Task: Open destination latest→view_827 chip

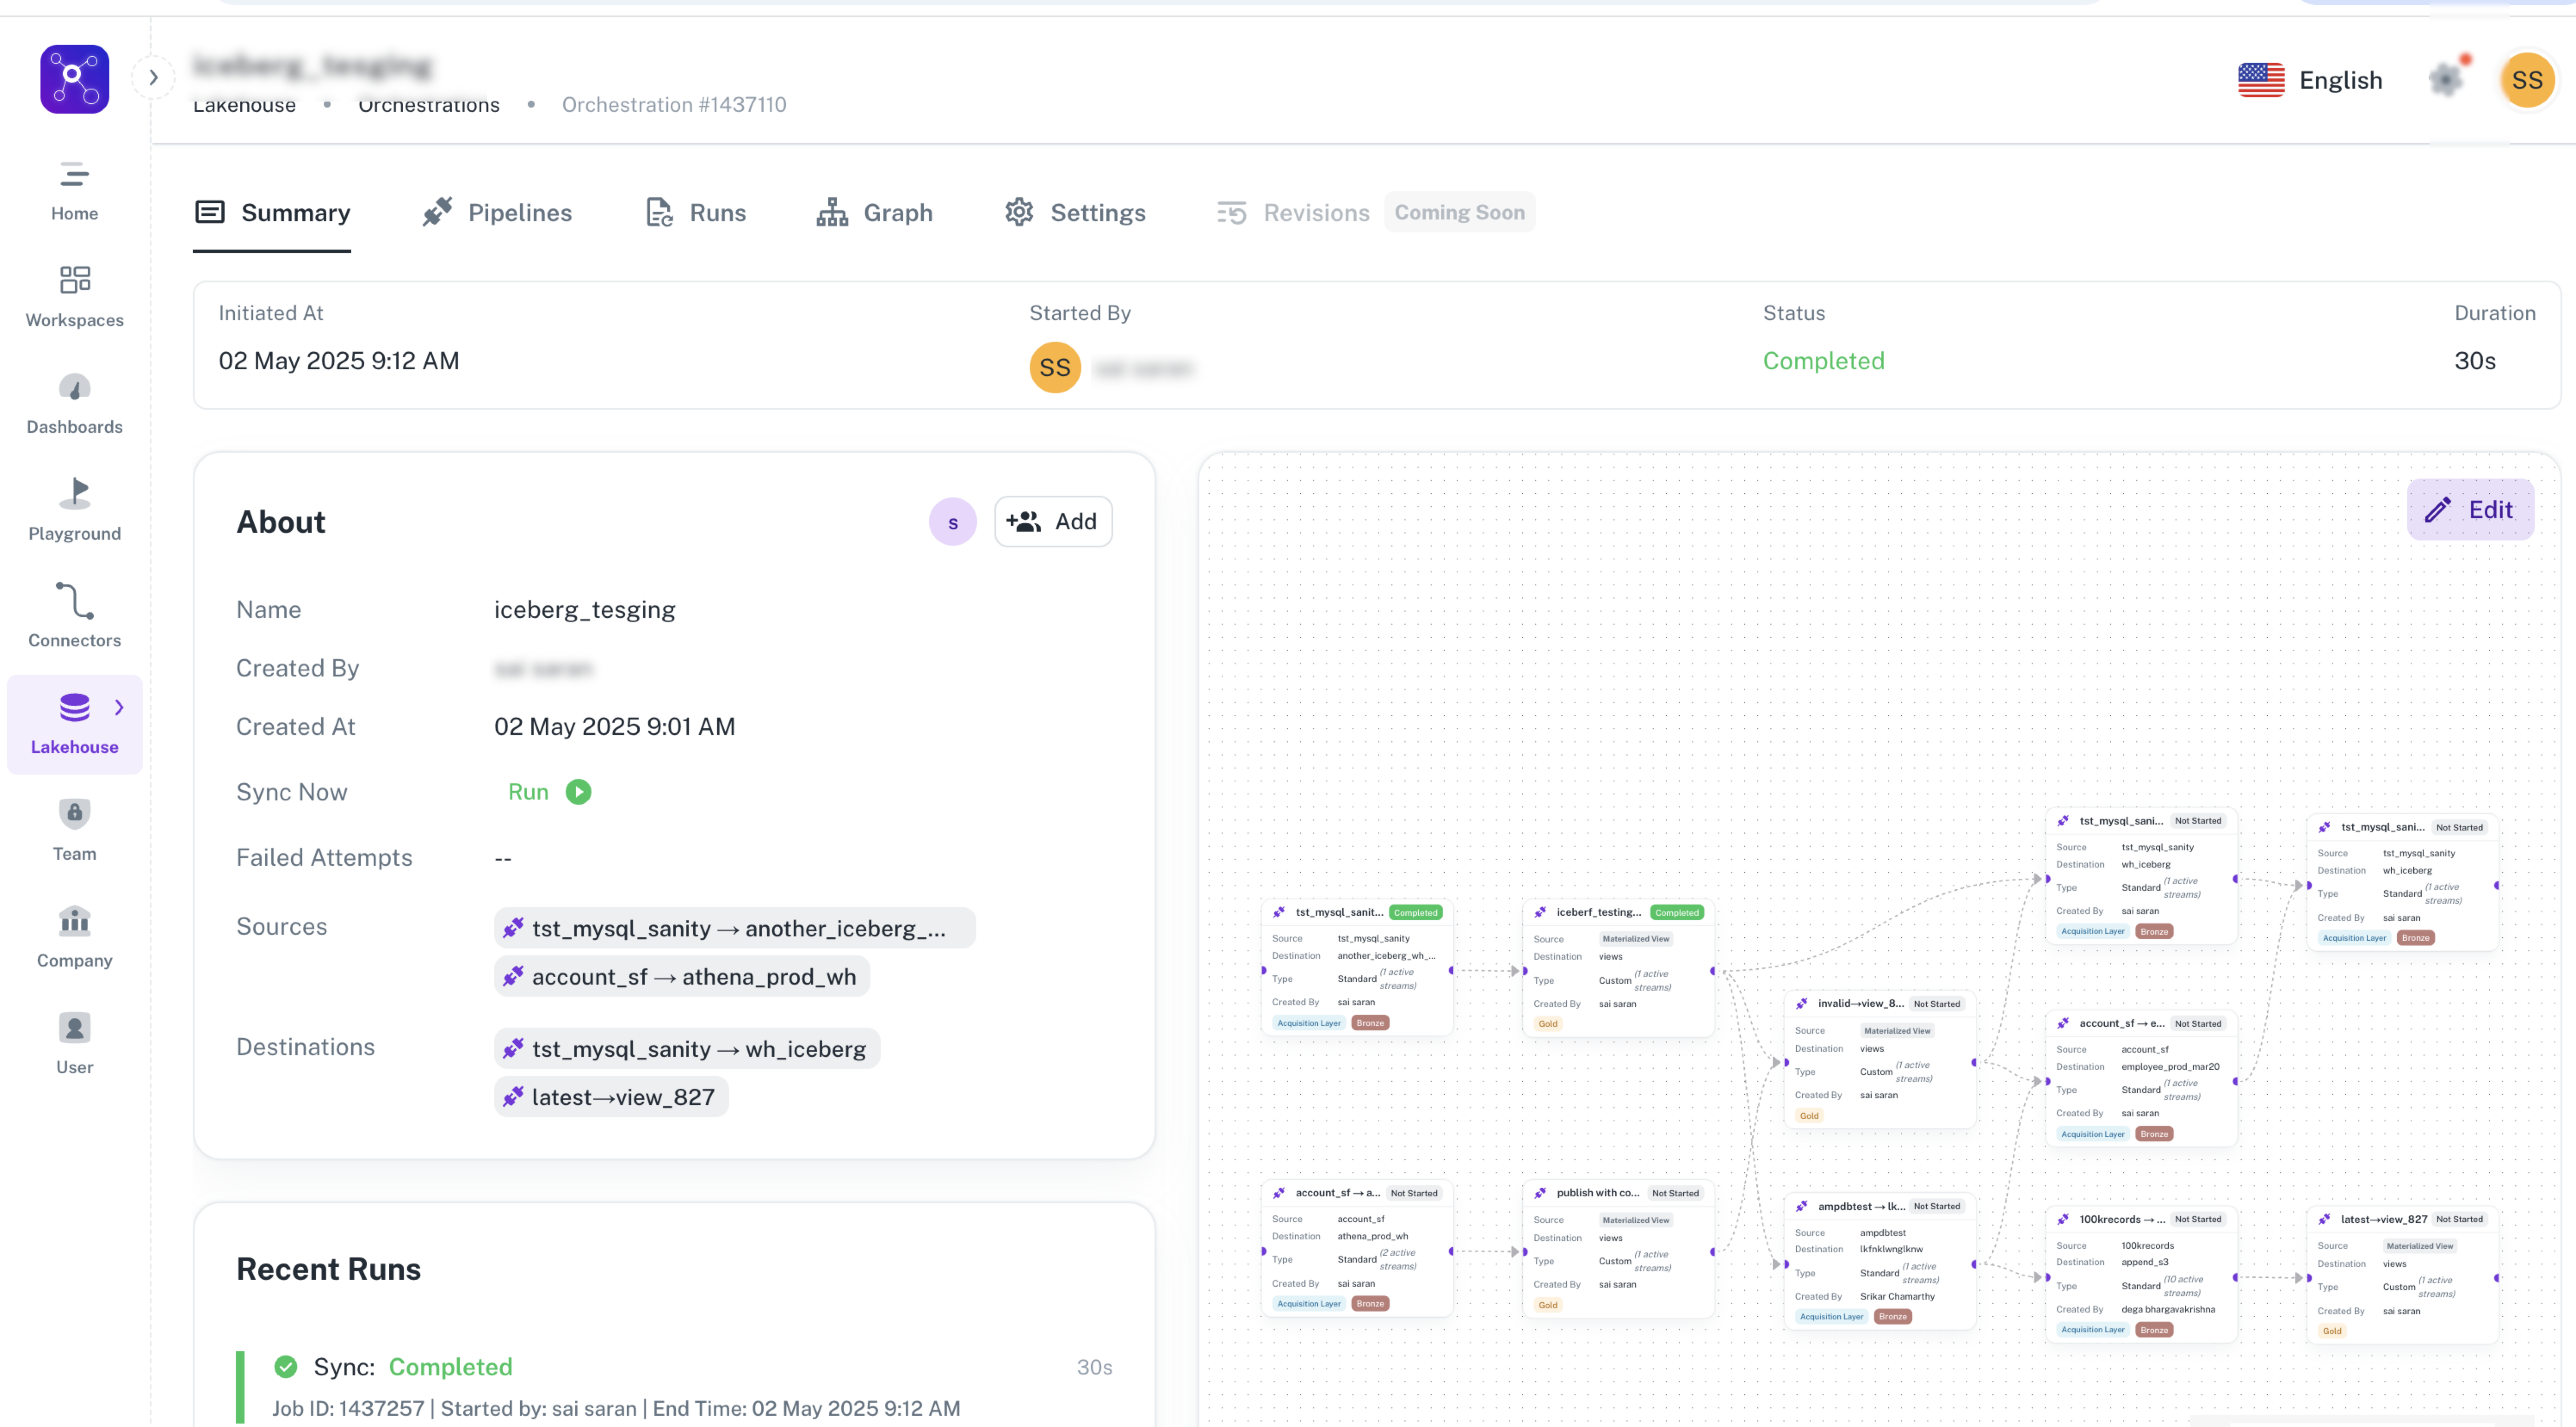Action: [x=611, y=1097]
